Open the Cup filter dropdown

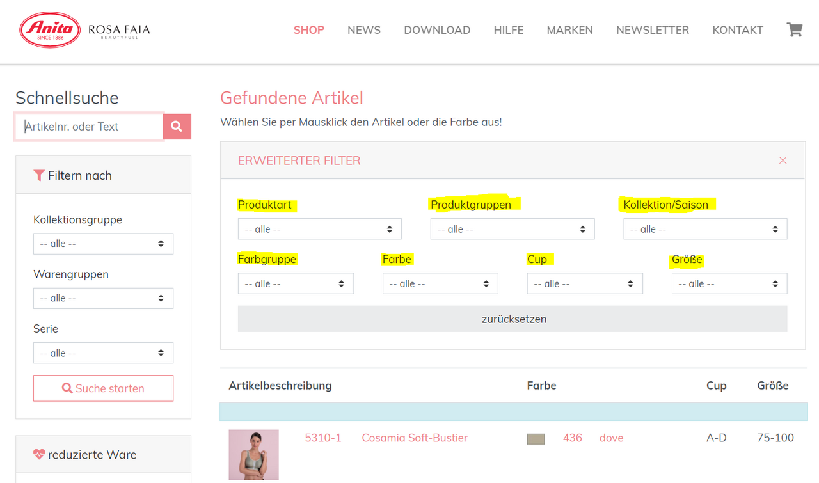pyautogui.click(x=585, y=284)
